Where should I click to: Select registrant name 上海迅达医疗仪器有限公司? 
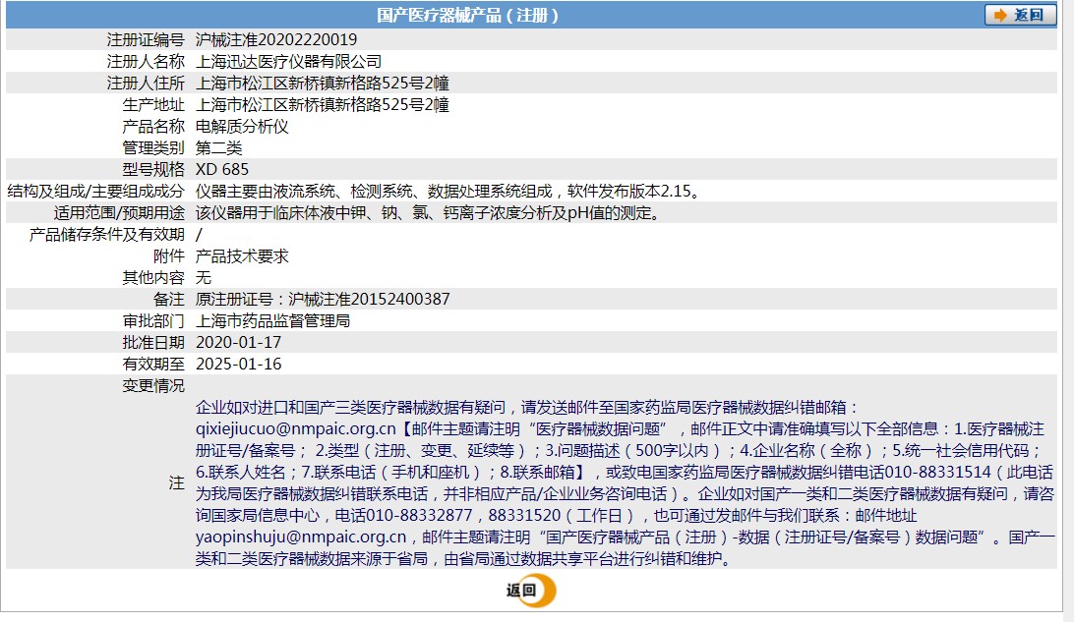288,62
